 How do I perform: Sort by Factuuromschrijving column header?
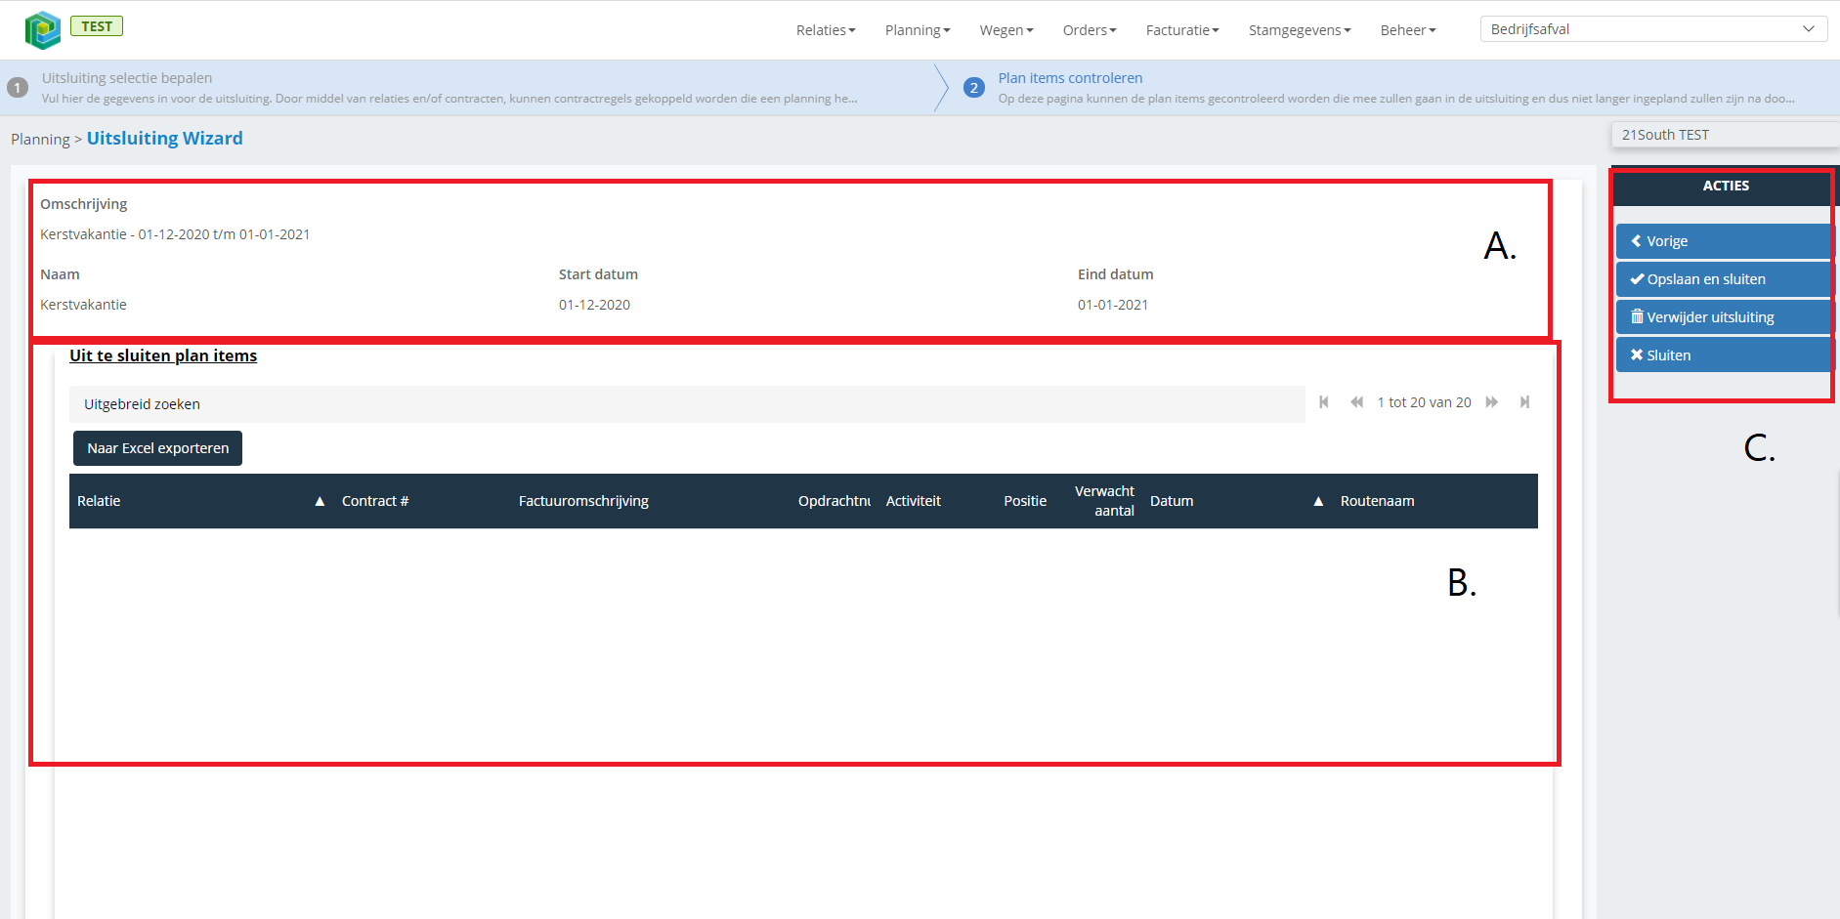click(x=583, y=501)
